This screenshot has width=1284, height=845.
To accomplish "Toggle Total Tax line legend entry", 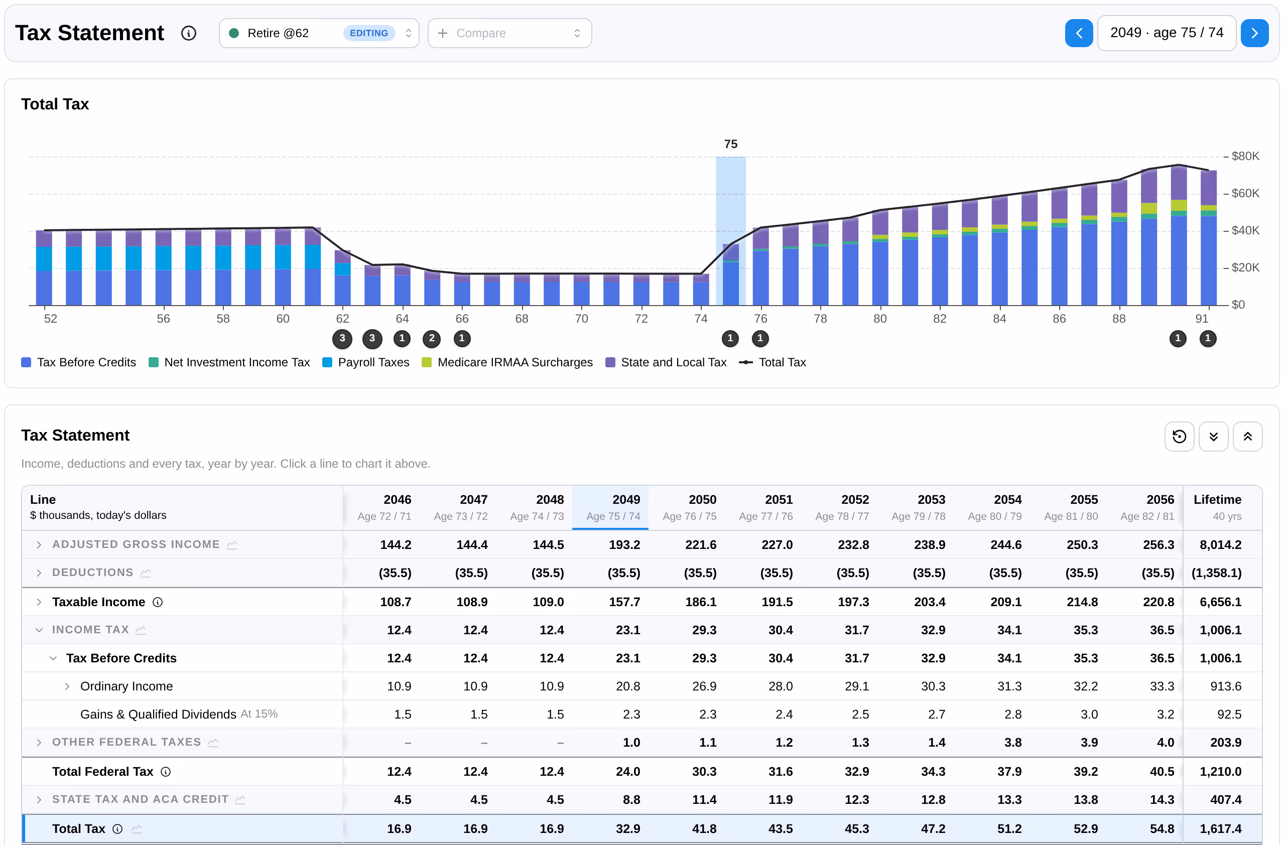I will point(772,362).
